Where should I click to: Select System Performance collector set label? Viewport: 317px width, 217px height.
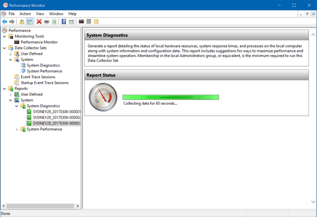coord(44,71)
